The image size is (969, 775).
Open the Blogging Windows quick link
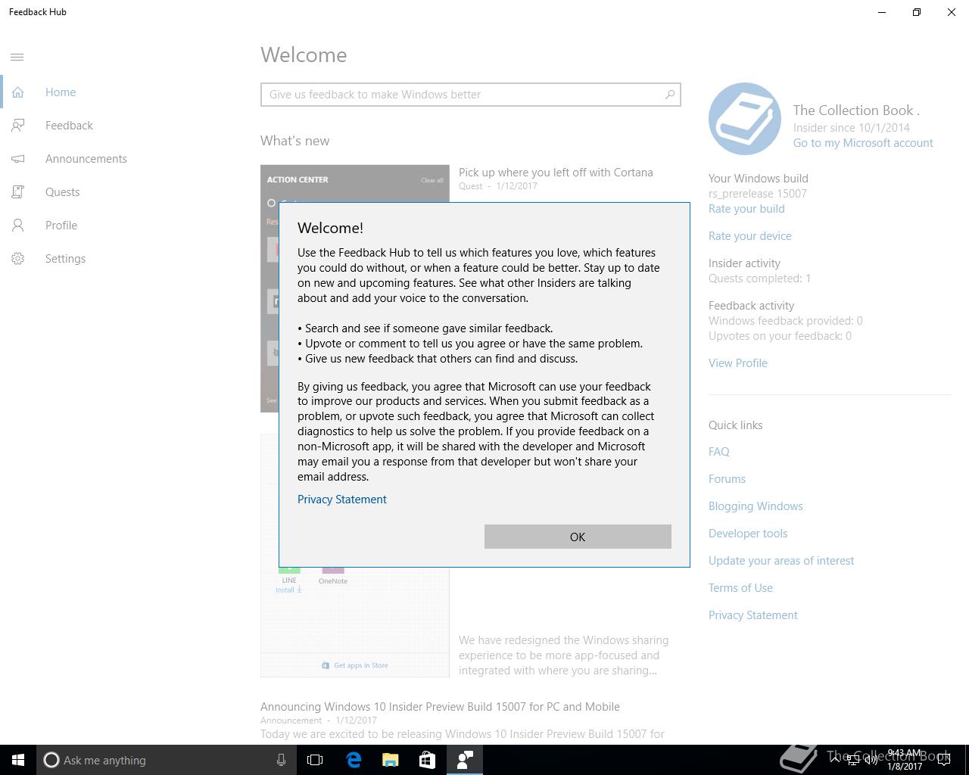pyautogui.click(x=756, y=506)
